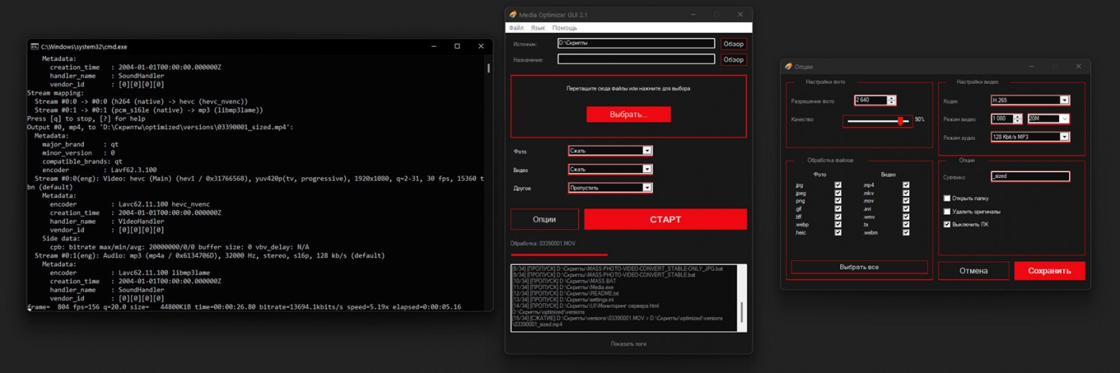The width and height of the screenshot is (1120, 373).
Task: Check the Удалить оригиналы option
Action: pyautogui.click(x=948, y=212)
